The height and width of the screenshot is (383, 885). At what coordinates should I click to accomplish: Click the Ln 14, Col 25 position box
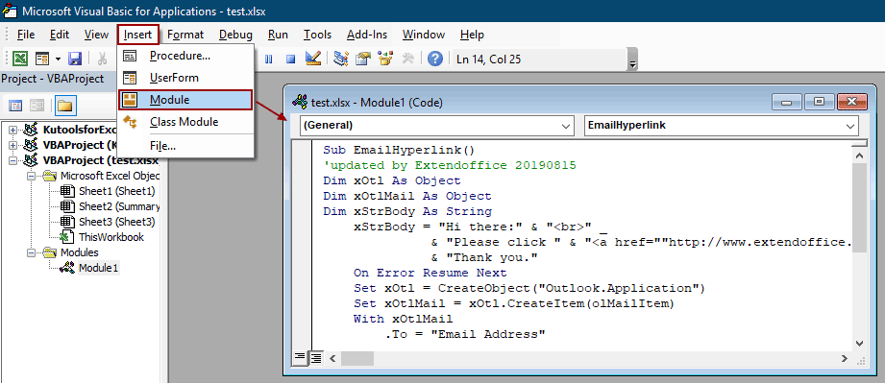539,60
